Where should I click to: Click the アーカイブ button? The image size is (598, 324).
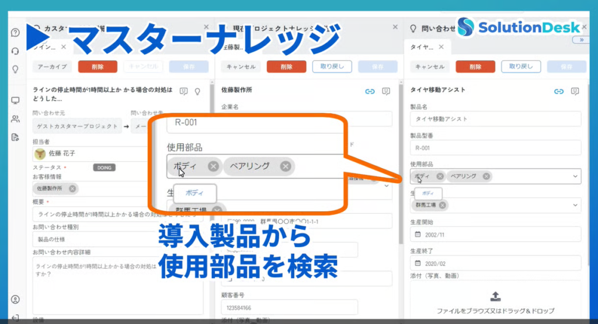click(x=52, y=67)
